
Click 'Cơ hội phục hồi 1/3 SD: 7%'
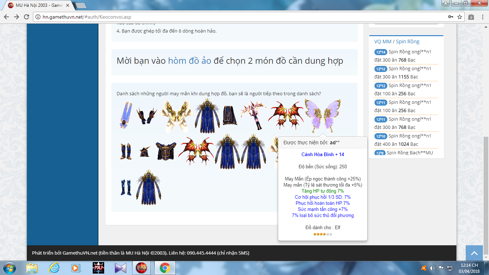coord(323,197)
